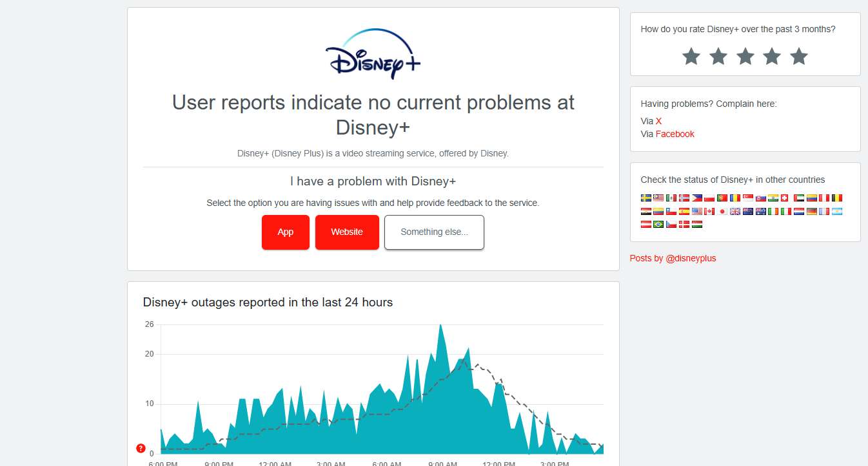Select the Portugal flag

722,198
